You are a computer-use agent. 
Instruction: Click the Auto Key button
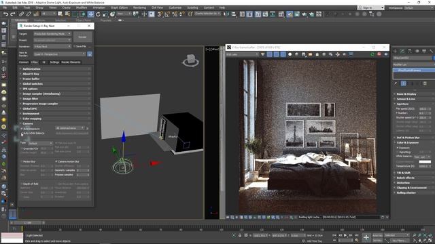377,235
